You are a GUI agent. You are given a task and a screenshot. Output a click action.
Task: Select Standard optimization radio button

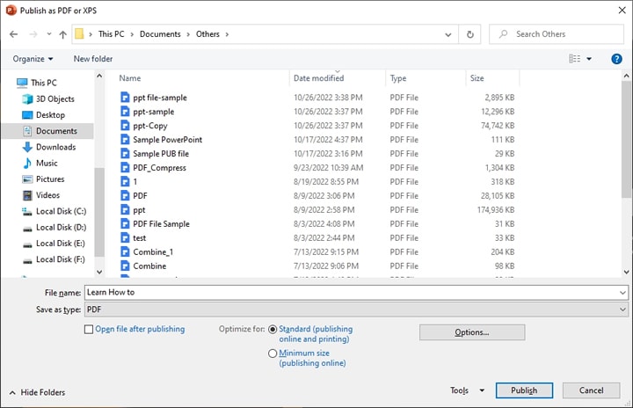(x=273, y=330)
